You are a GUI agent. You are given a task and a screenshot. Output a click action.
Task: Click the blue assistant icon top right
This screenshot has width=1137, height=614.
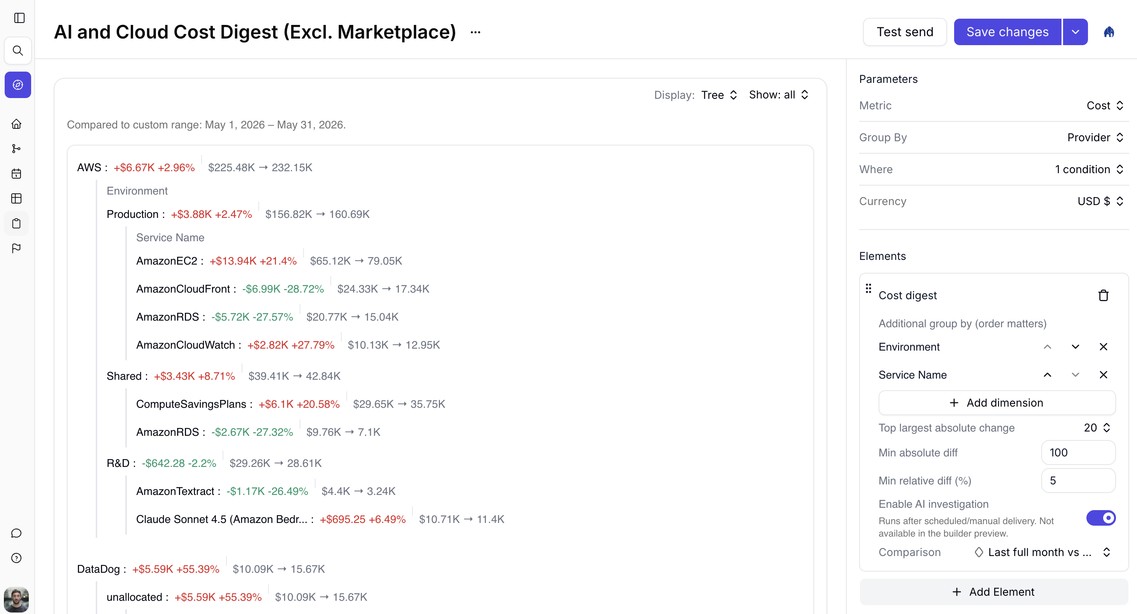1109,32
